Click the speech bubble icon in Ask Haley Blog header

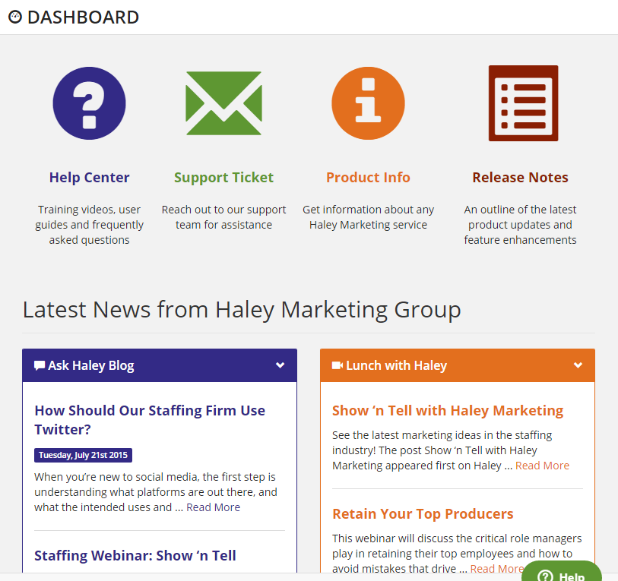(x=40, y=365)
